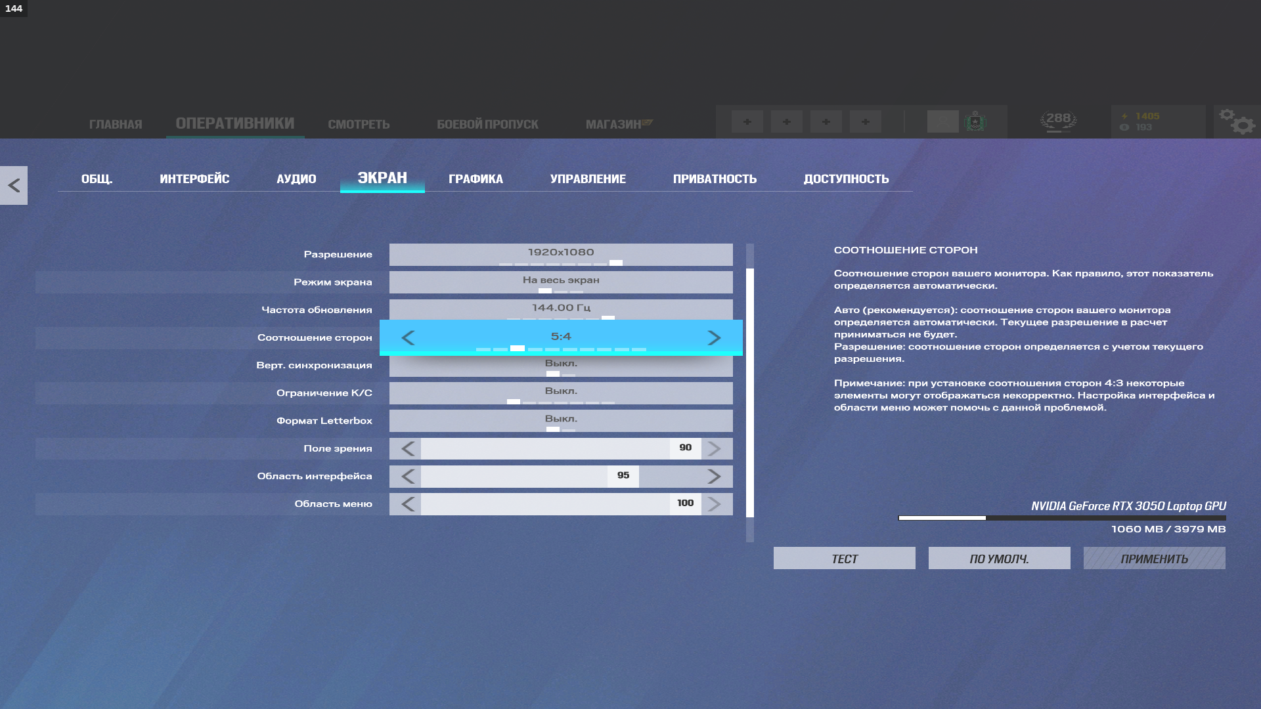Click the last empty squad slot plus
The image size is (1261, 709).
coord(866,121)
